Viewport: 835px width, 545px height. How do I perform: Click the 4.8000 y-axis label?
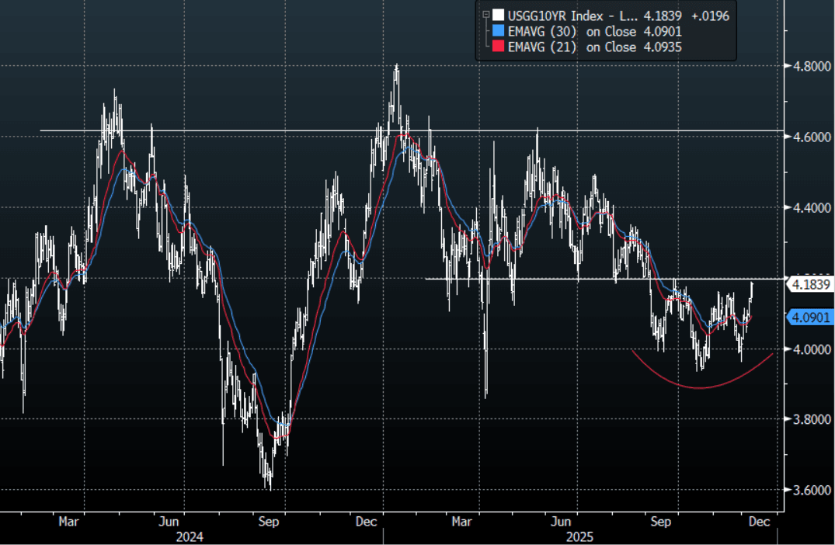point(809,66)
